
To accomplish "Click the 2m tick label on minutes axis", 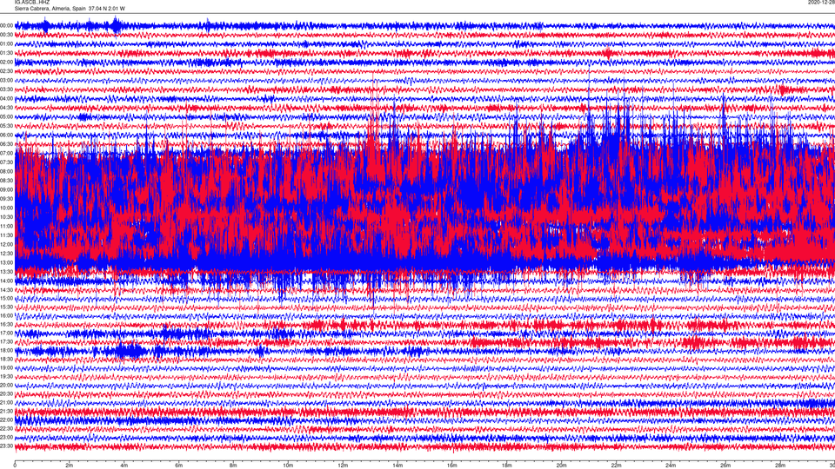I will [70, 466].
